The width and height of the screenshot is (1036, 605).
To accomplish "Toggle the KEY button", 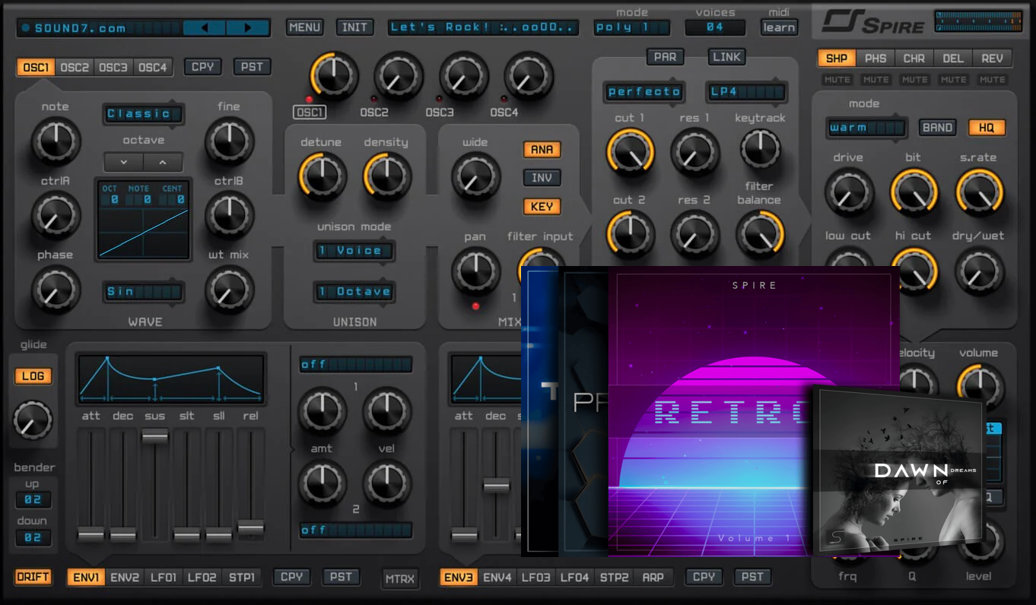I will (542, 207).
